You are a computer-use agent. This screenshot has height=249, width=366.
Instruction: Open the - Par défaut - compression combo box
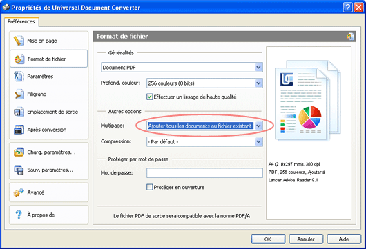click(204, 142)
